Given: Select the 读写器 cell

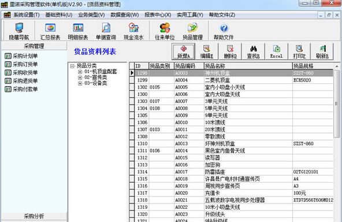Looking at the screenshot, I should coord(248,158).
